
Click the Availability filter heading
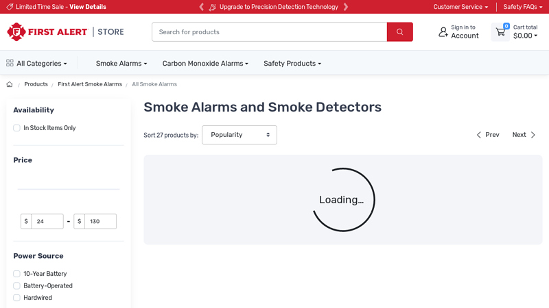point(34,110)
